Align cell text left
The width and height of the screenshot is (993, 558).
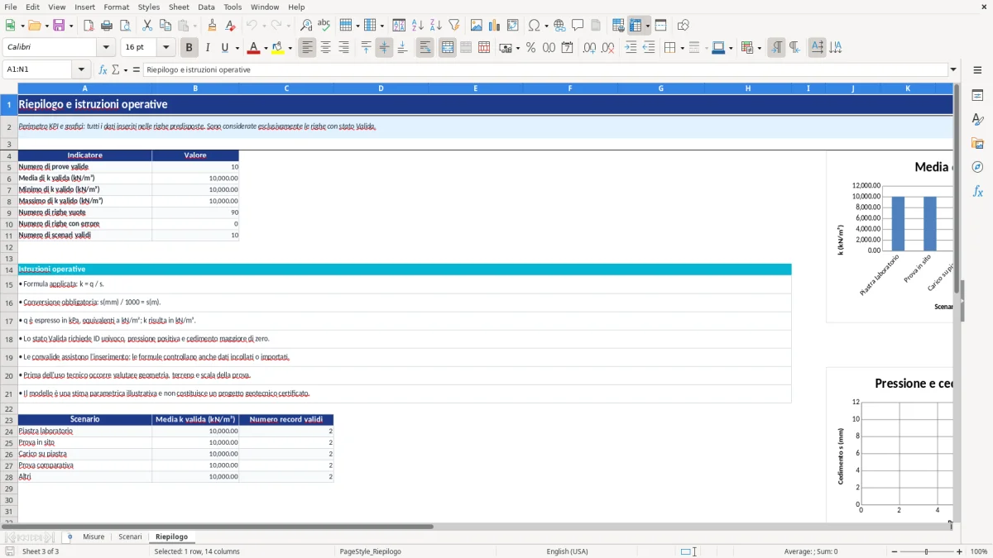307,48
